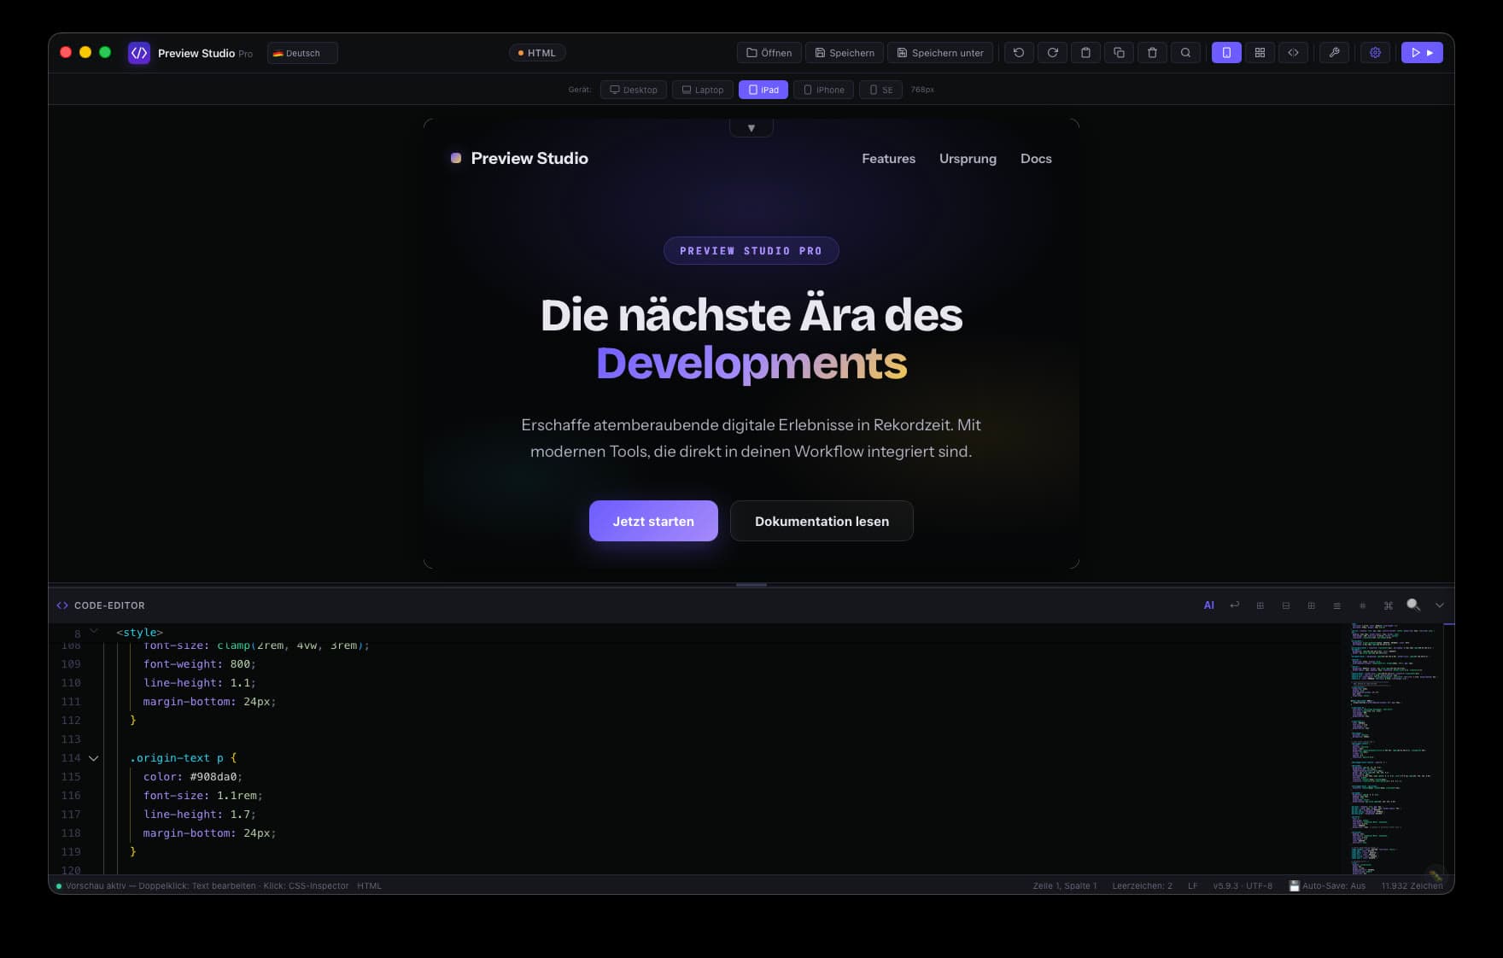Click the HTML file type indicator
Screen dimensions: 1503x958
point(537,53)
